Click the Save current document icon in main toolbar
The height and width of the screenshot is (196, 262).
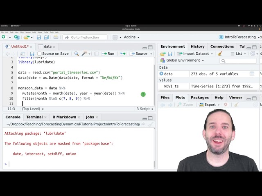(39, 37)
